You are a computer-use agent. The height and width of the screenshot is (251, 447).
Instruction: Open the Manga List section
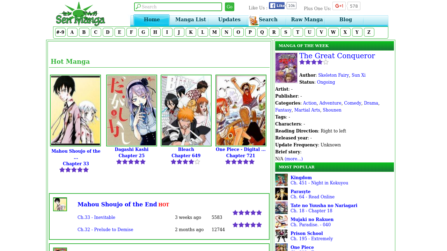point(190,19)
